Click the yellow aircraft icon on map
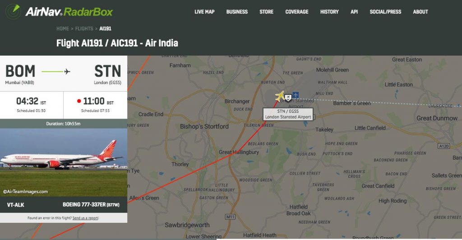This screenshot has height=240, width=462. [x=280, y=96]
